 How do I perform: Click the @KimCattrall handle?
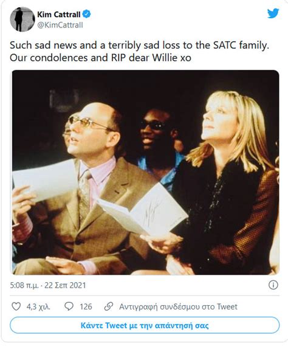[x=60, y=25]
